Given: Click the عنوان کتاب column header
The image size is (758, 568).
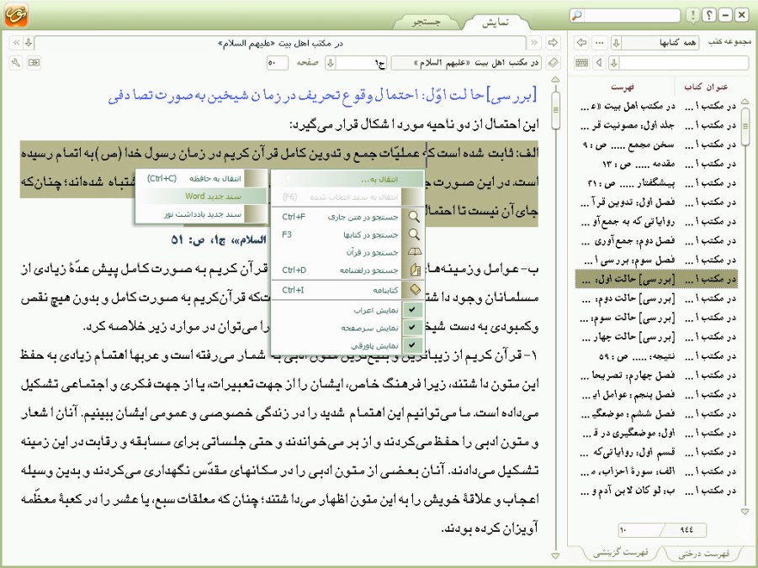Looking at the screenshot, I should point(706,87).
